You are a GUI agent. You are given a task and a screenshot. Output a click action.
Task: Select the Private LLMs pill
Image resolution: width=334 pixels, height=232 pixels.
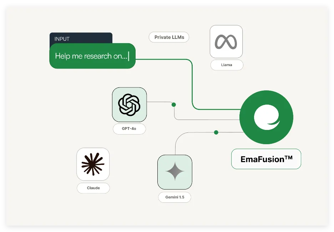point(169,37)
